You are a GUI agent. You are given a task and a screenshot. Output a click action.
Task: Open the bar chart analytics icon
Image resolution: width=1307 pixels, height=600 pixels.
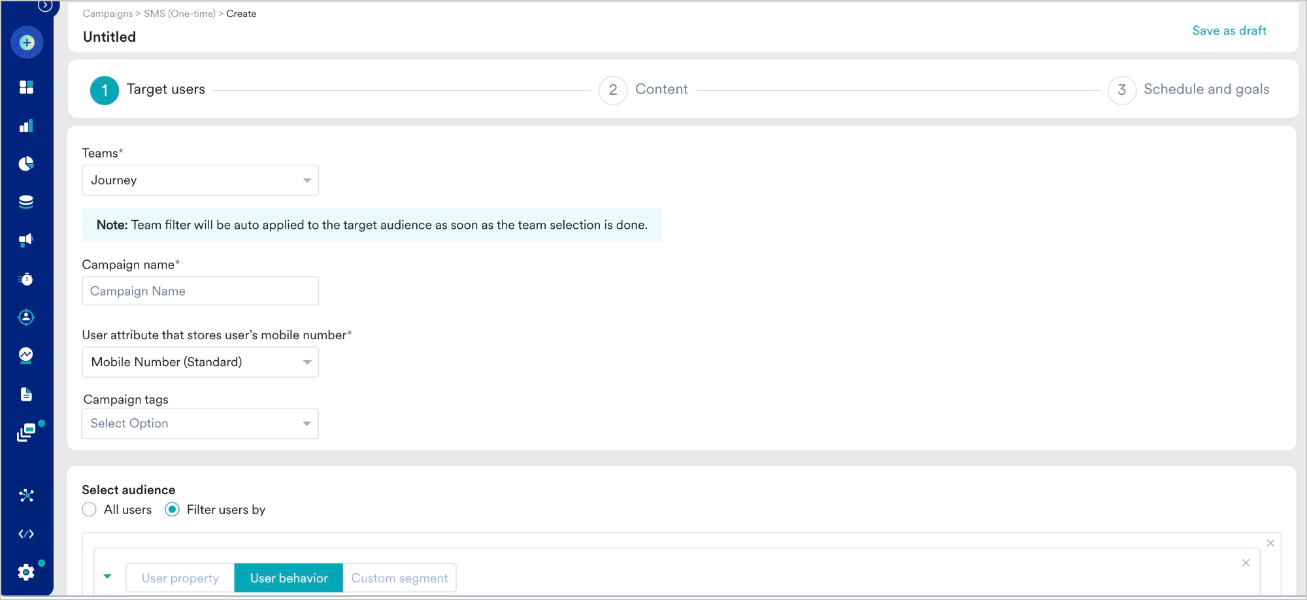click(x=26, y=126)
